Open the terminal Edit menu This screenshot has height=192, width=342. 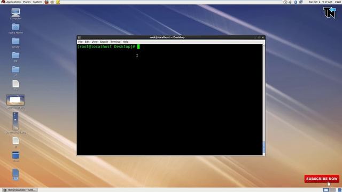[87, 42]
